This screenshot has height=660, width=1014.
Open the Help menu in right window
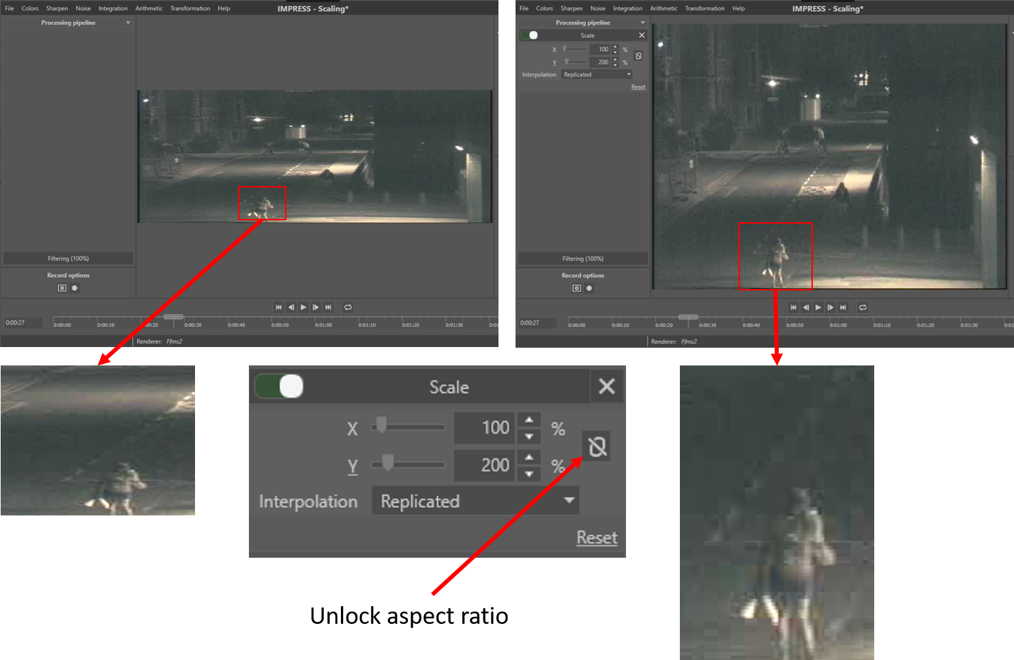tap(739, 9)
